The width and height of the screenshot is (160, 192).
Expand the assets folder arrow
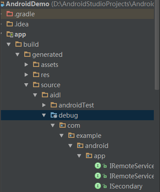26,65
